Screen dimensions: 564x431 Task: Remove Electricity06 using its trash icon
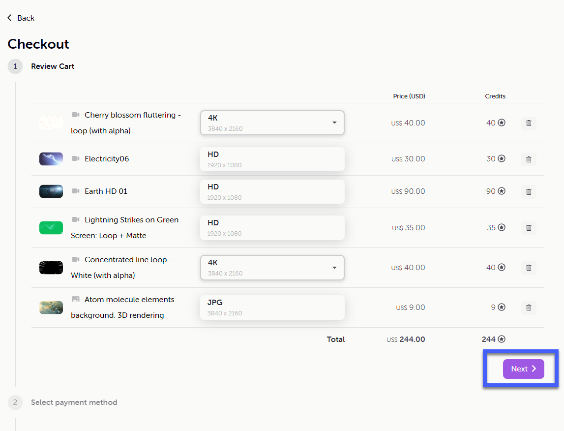(529, 159)
